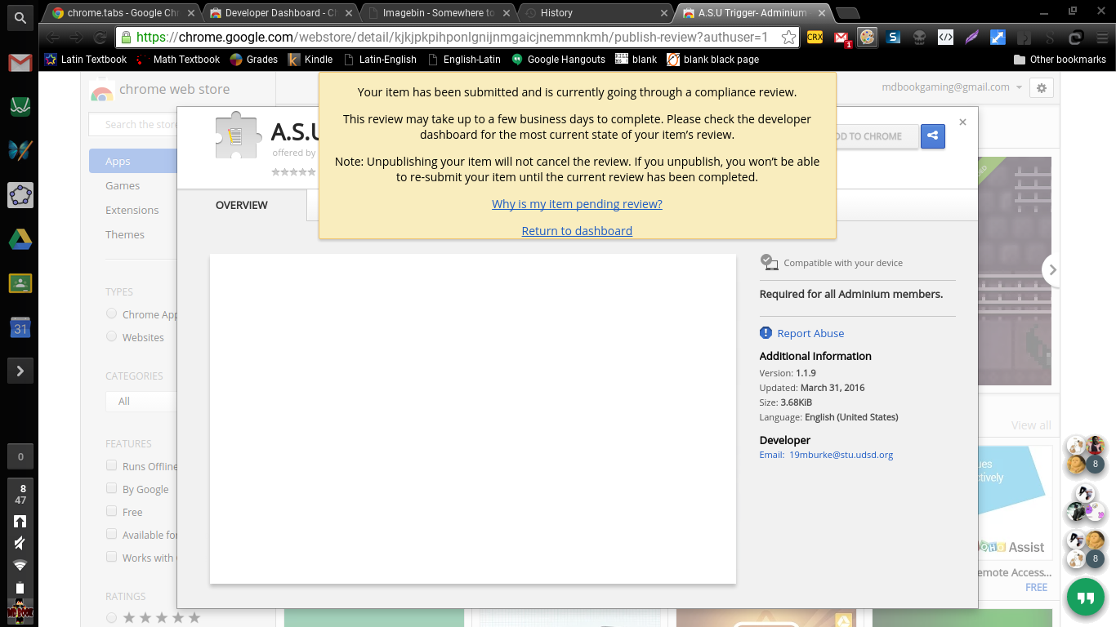Open Google Calendar from the shelf
Image resolution: width=1116 pixels, height=627 pixels.
point(20,327)
